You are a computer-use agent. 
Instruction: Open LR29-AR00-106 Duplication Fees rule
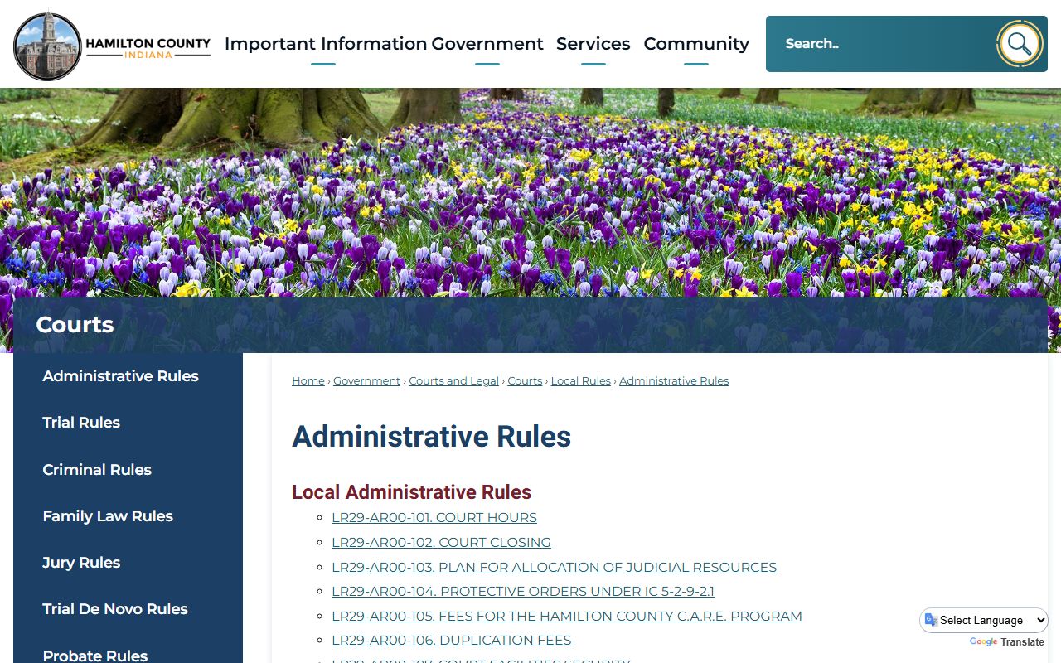point(452,641)
